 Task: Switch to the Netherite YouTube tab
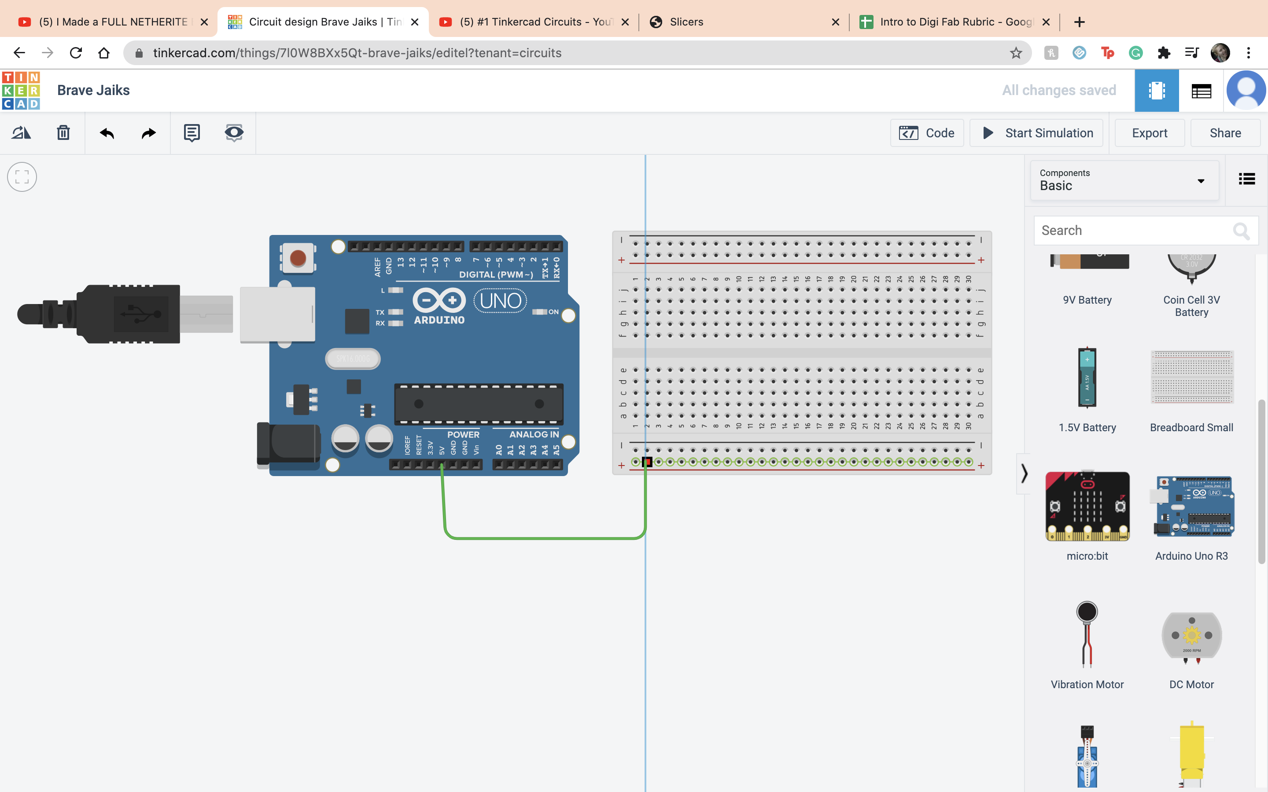click(x=113, y=22)
